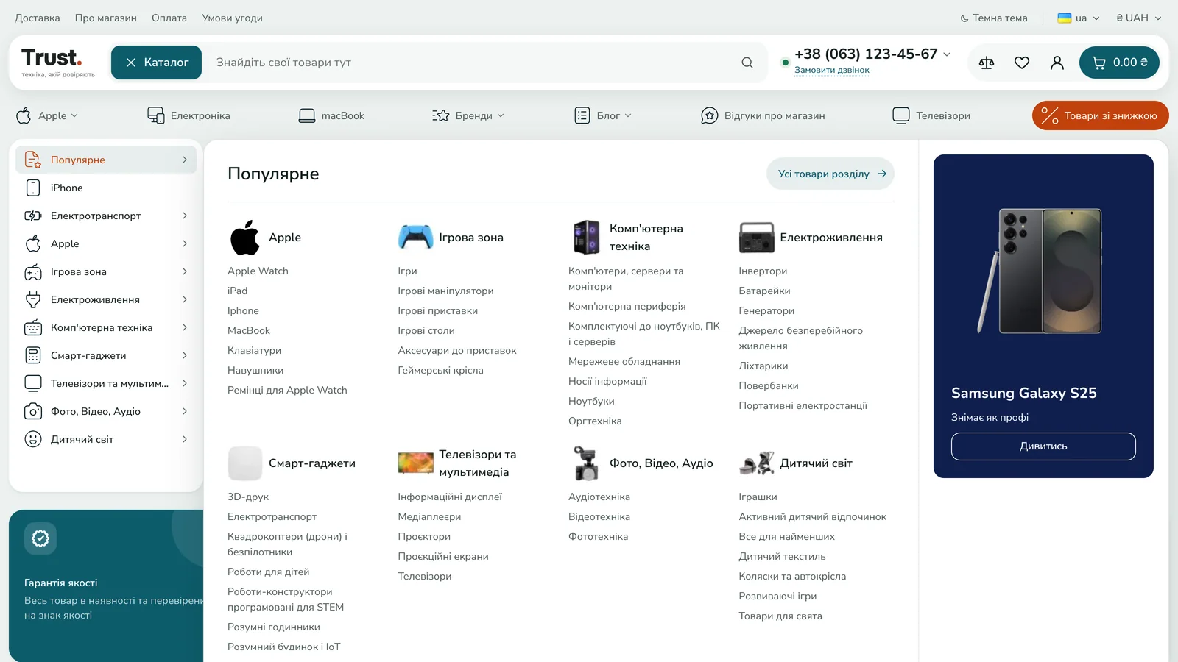Close the Каталог menu
The image size is (1178, 662).
pos(156,63)
